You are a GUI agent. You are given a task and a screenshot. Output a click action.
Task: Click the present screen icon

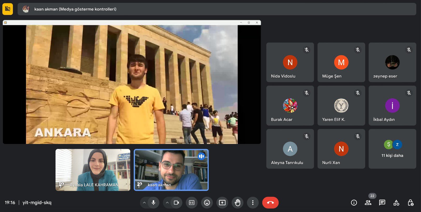[222, 203]
